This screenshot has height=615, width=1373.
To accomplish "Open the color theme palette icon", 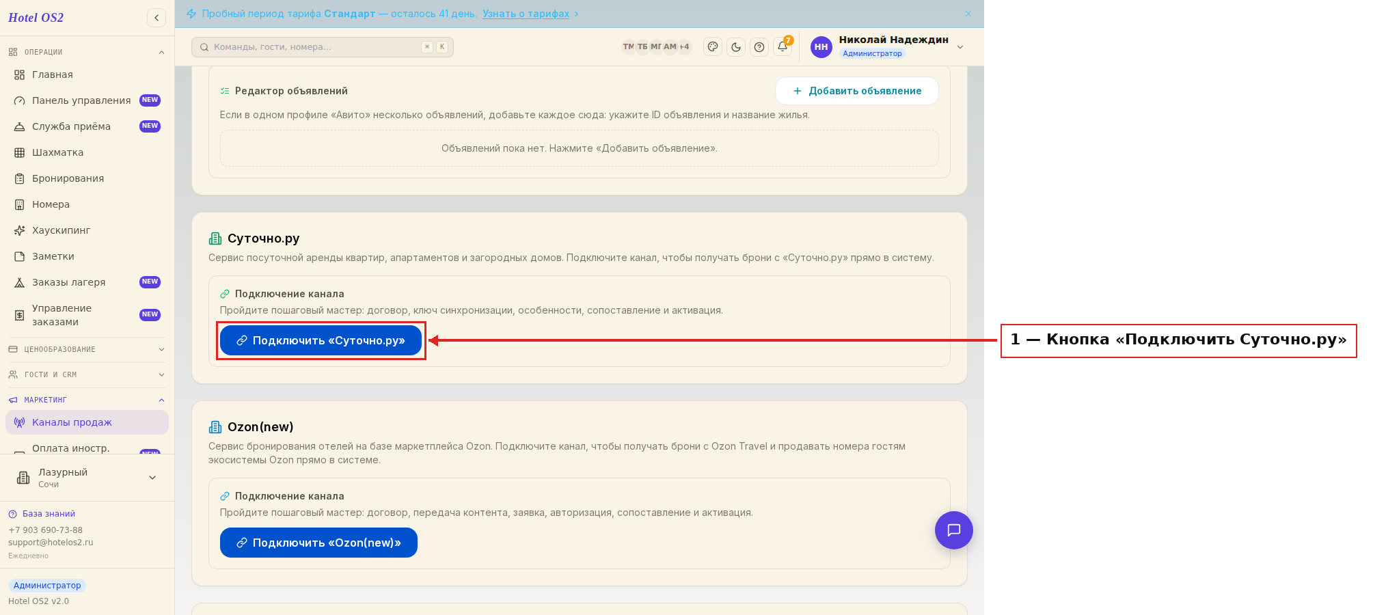I will coord(713,47).
